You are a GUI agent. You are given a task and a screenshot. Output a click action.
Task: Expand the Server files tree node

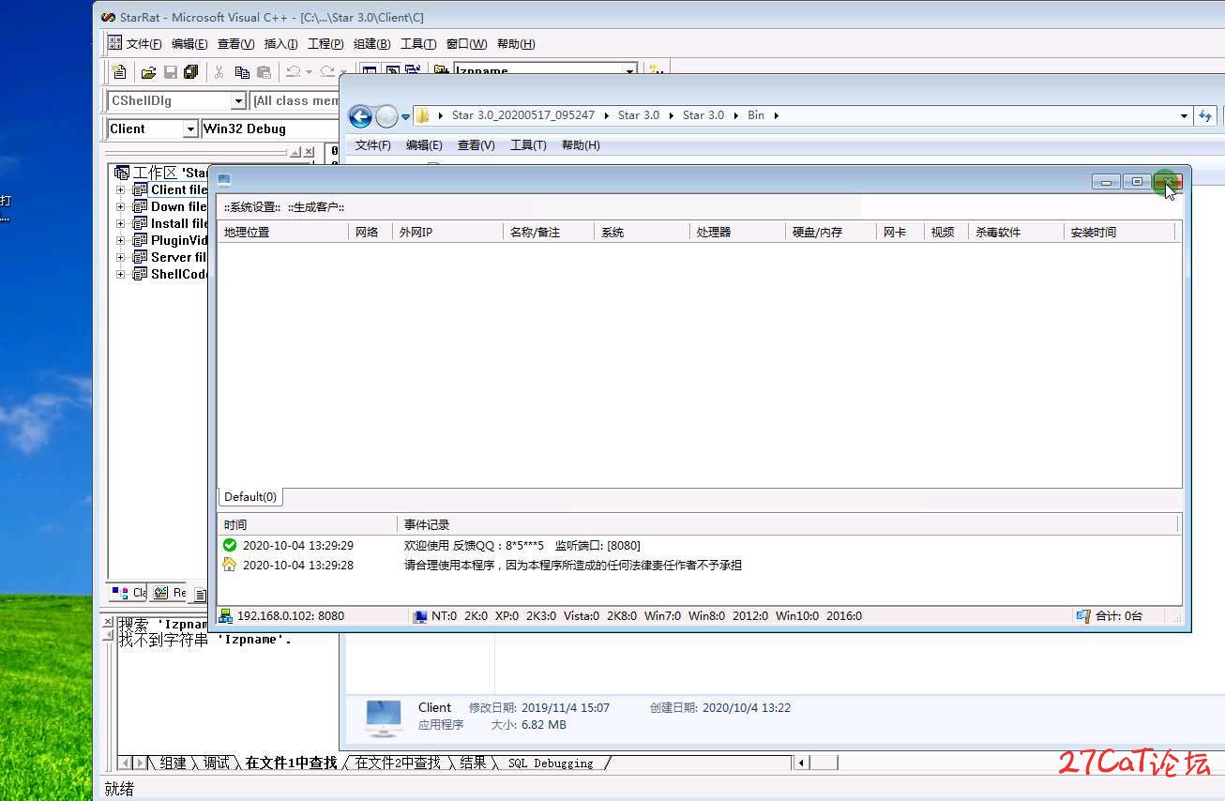tap(120, 257)
